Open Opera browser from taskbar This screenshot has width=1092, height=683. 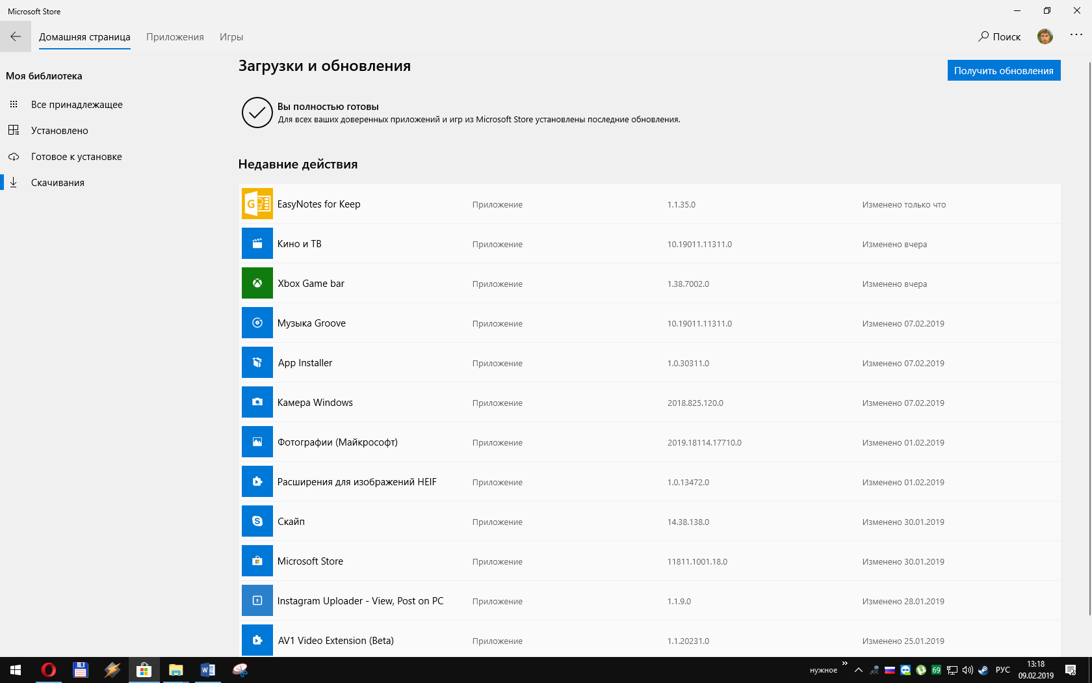[49, 670]
